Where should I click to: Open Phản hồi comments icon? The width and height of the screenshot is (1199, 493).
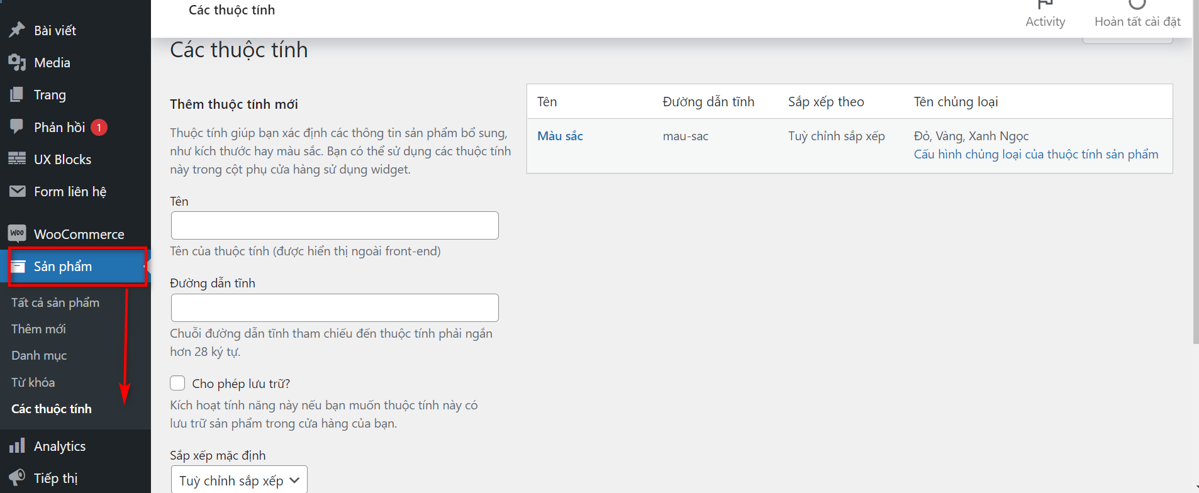pos(17,126)
